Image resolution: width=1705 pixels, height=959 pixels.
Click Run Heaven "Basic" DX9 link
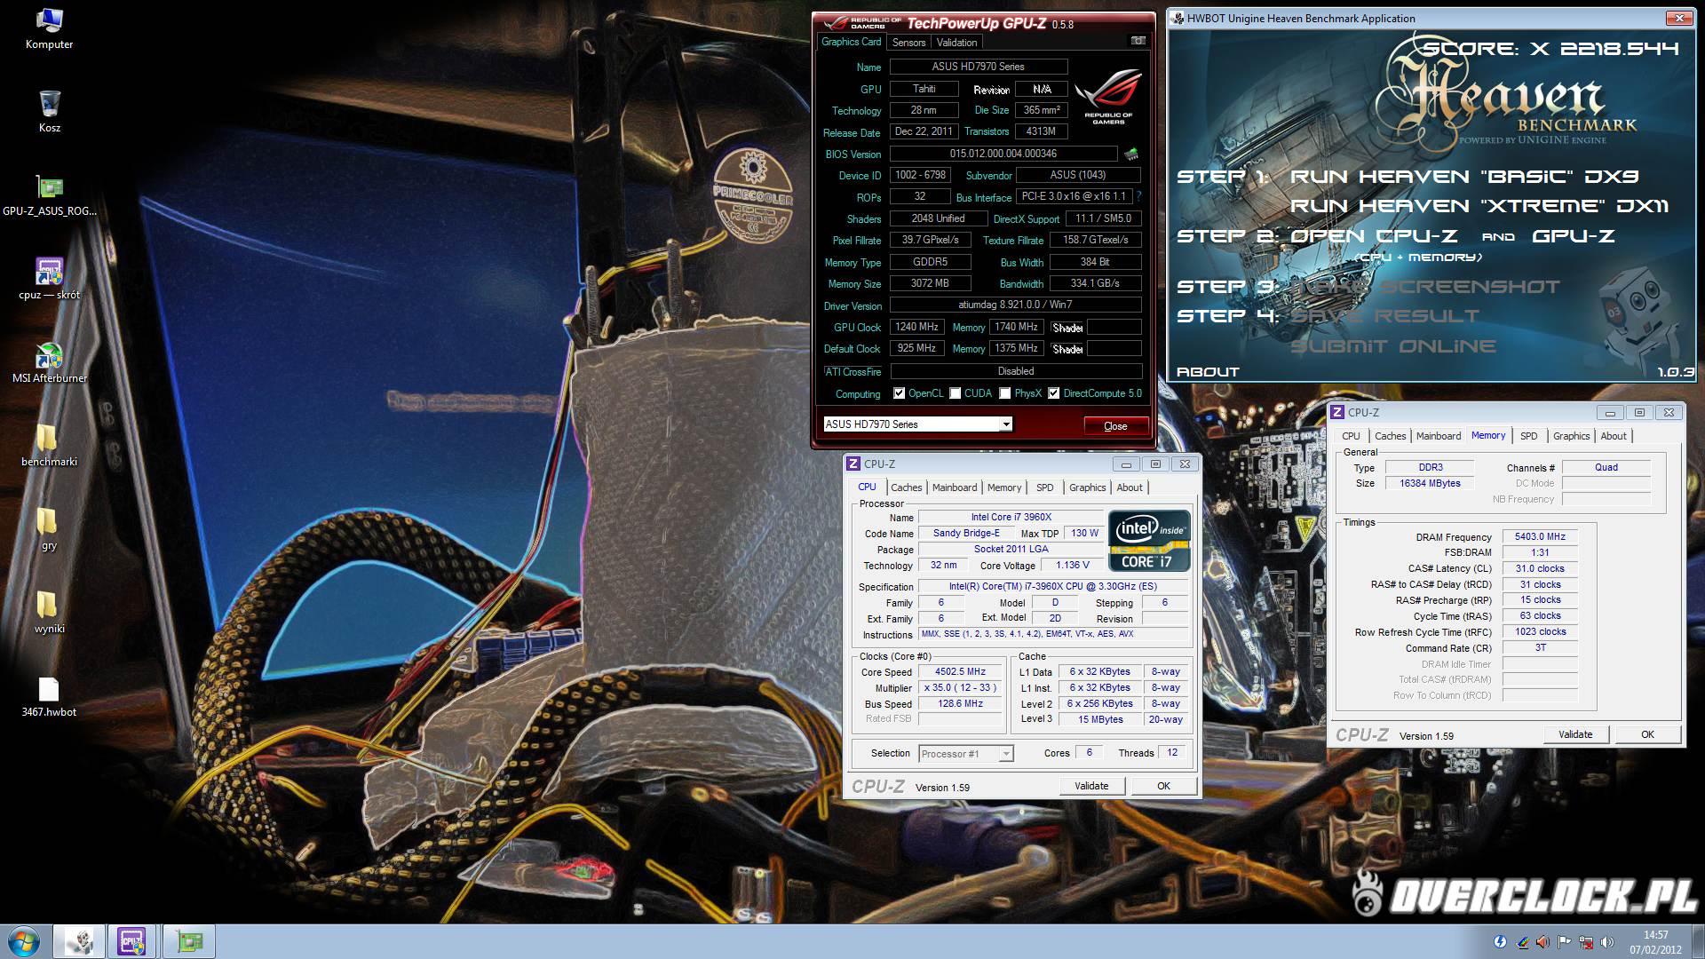tap(1464, 177)
